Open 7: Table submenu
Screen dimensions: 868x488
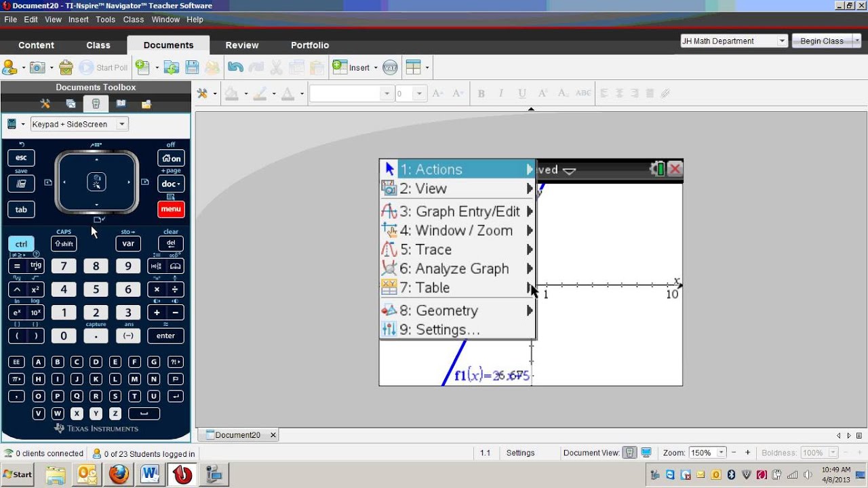(458, 287)
